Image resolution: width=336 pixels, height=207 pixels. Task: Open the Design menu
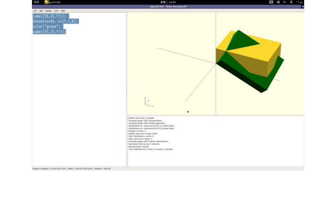click(x=49, y=11)
